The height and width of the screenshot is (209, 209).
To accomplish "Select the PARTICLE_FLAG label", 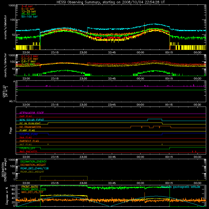I will click(29, 141).
